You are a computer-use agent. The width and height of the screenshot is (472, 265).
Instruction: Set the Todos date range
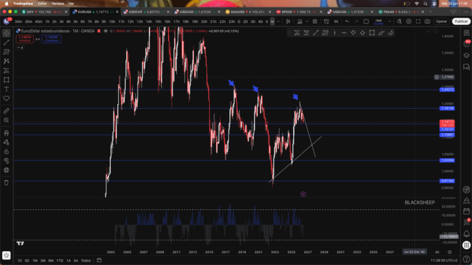[x=86, y=260]
